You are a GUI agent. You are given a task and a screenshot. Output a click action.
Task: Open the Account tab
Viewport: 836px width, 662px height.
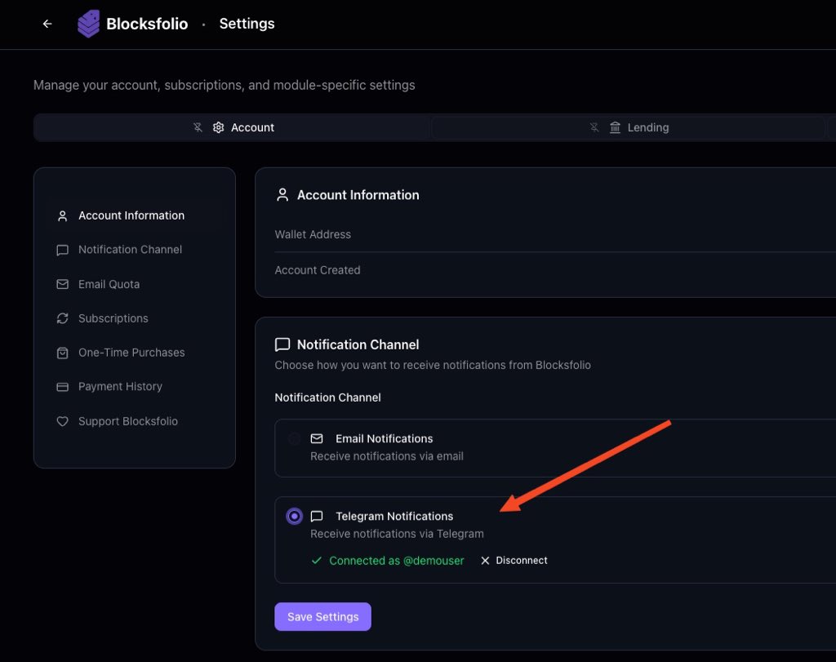[x=233, y=127]
